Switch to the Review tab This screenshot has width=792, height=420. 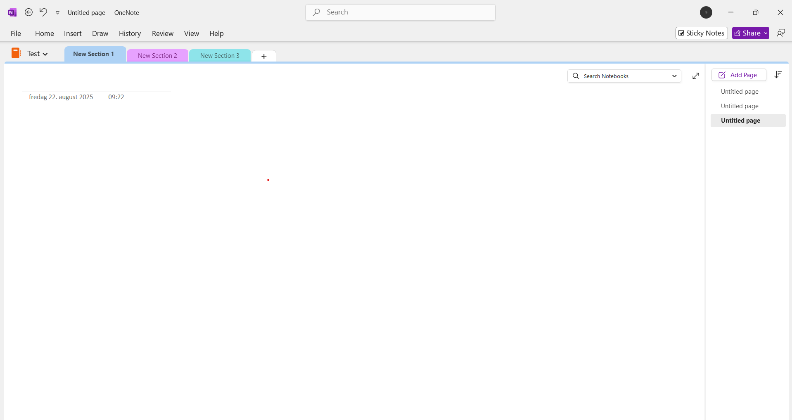coord(163,33)
